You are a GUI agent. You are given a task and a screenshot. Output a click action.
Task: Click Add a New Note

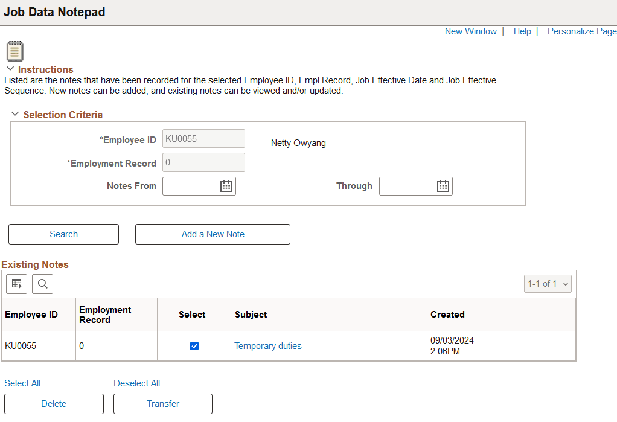213,234
